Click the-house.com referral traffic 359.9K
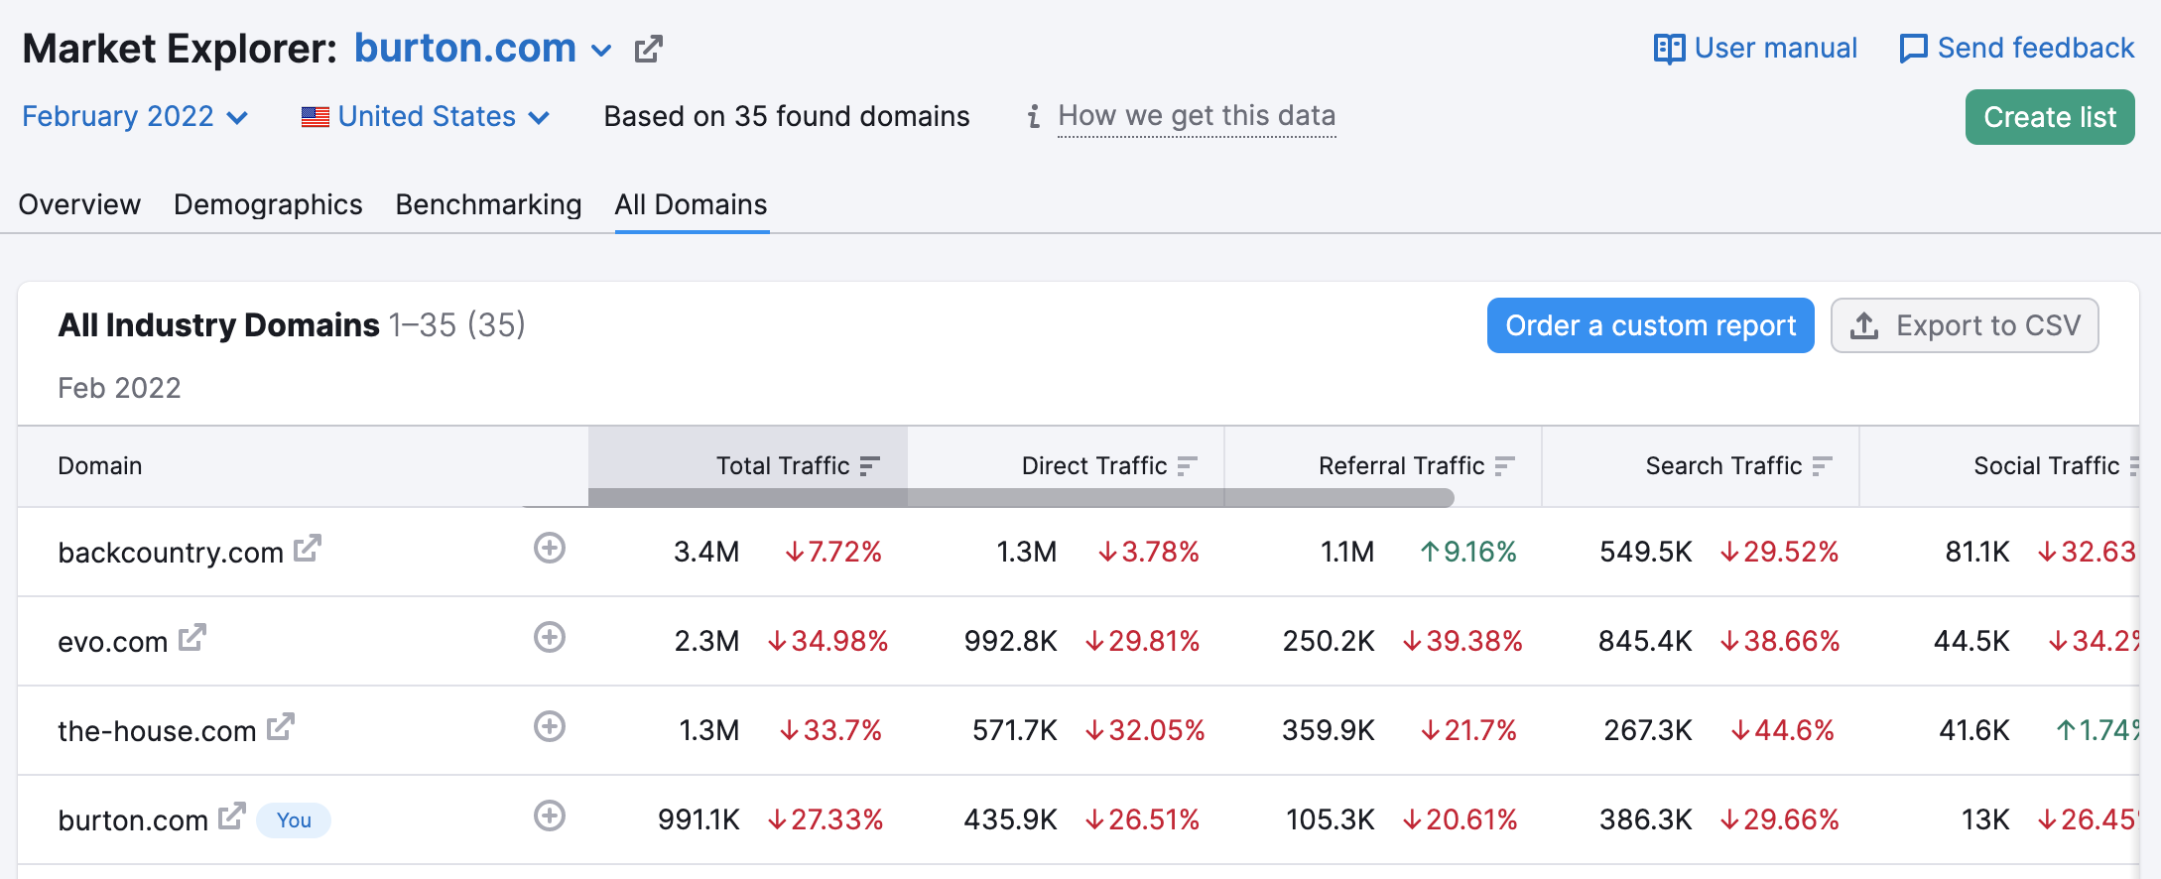Image resolution: width=2161 pixels, height=879 pixels. [1328, 730]
